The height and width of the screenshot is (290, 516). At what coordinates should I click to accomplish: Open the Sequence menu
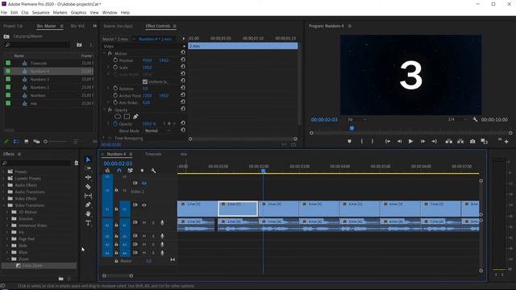pyautogui.click(x=40, y=13)
